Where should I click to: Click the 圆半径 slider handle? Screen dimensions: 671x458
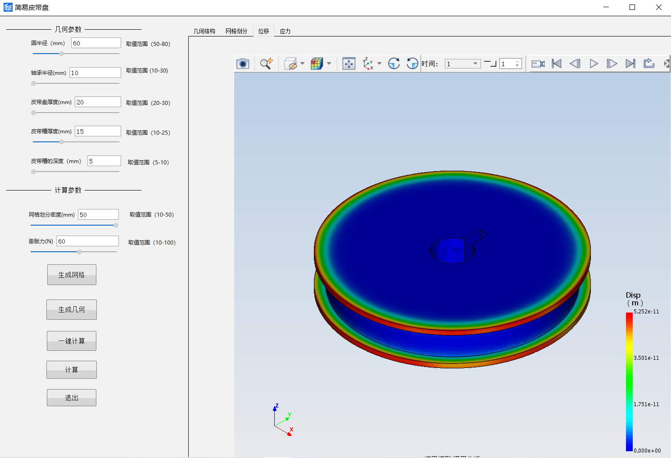point(61,54)
